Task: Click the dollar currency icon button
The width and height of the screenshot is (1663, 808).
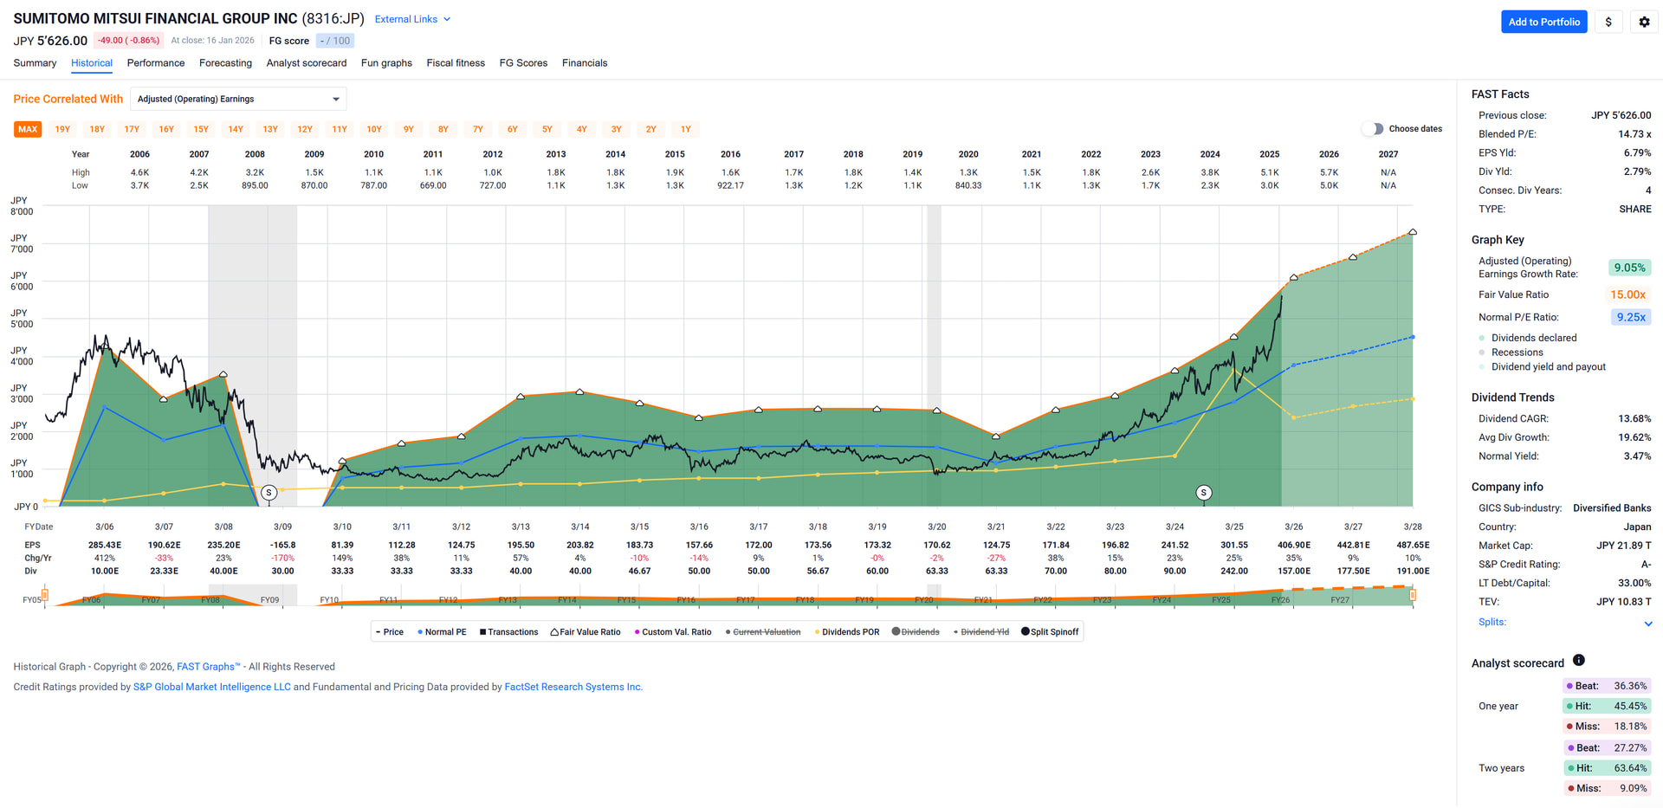Action: pos(1608,23)
